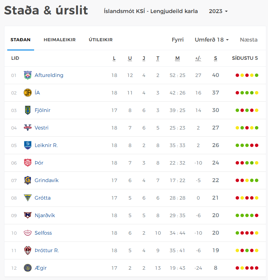Click the S points column header
The height and width of the screenshot is (280, 268).
(x=216, y=58)
